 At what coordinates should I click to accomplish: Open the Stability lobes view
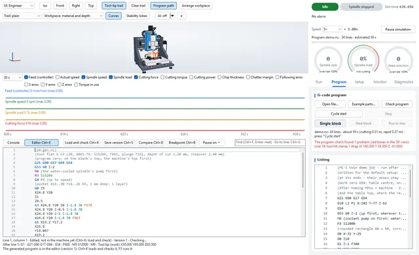click(x=137, y=16)
